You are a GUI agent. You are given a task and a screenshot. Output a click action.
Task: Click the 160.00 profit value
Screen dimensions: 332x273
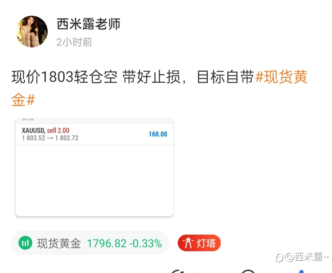[x=158, y=134]
